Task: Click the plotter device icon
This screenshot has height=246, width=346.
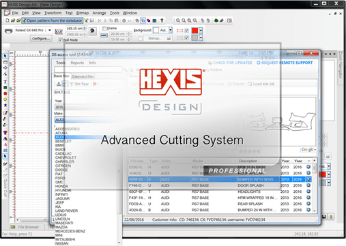Action: [9, 31]
